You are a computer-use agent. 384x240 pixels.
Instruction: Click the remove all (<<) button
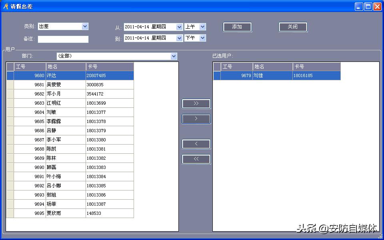coord(196,159)
